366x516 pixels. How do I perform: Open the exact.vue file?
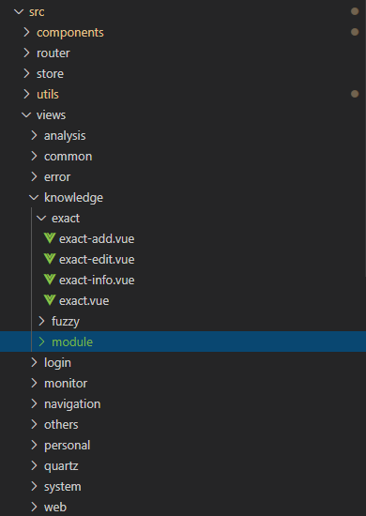(x=84, y=300)
